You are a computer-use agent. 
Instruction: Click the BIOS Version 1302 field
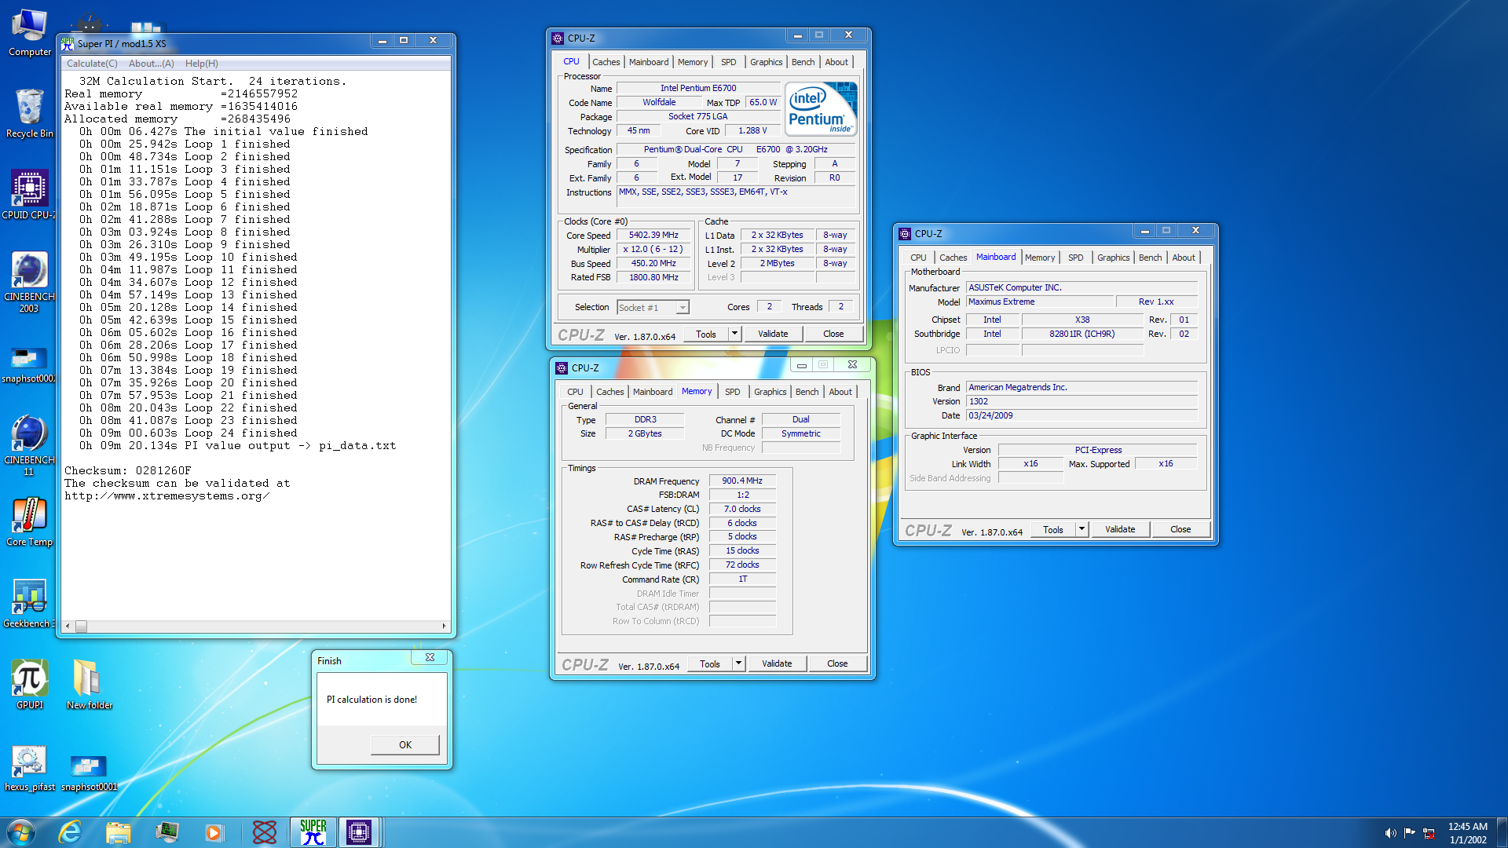[1082, 401]
